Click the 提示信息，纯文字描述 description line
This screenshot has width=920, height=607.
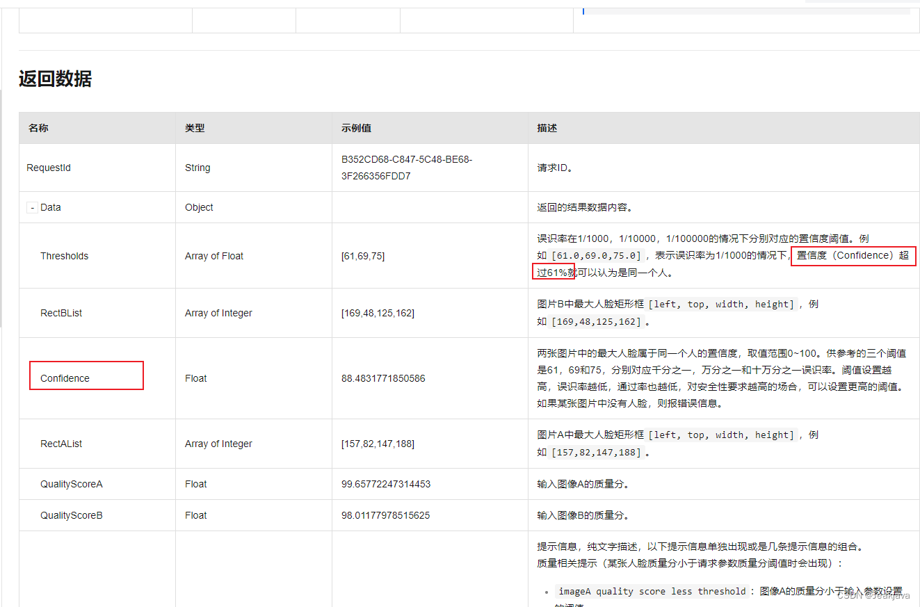click(x=700, y=547)
